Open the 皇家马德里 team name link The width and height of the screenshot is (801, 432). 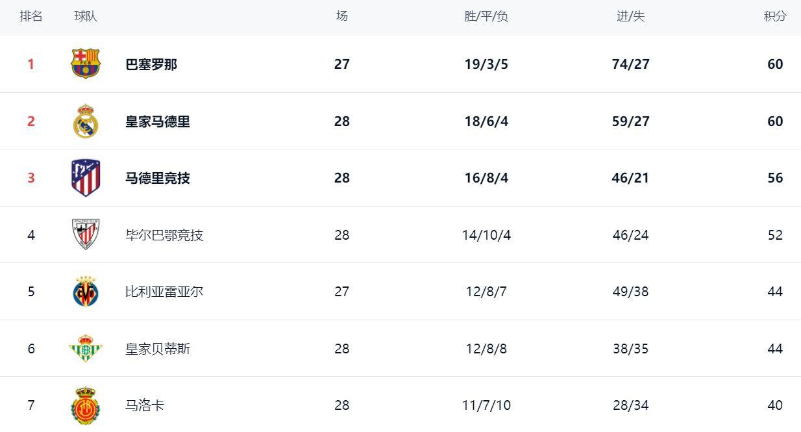pyautogui.click(x=158, y=121)
